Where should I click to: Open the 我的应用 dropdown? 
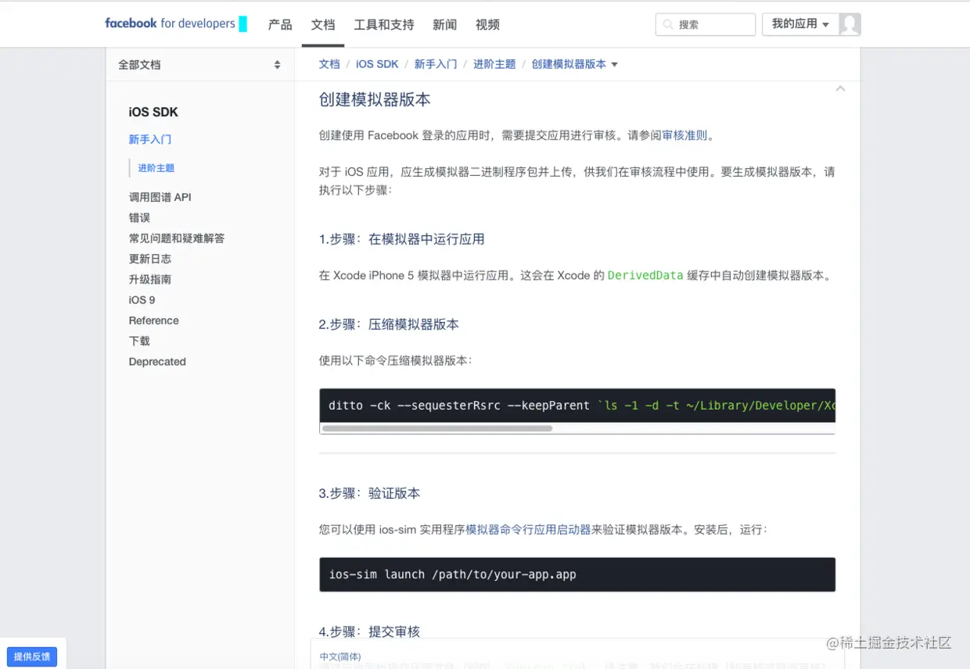click(800, 24)
